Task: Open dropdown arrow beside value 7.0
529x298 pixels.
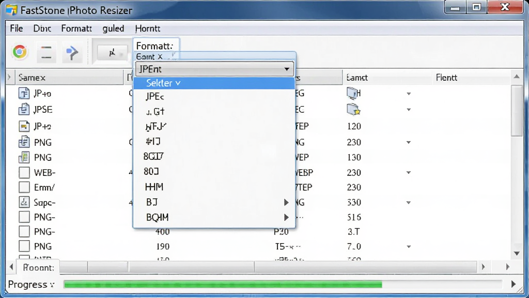Action: pos(409,247)
